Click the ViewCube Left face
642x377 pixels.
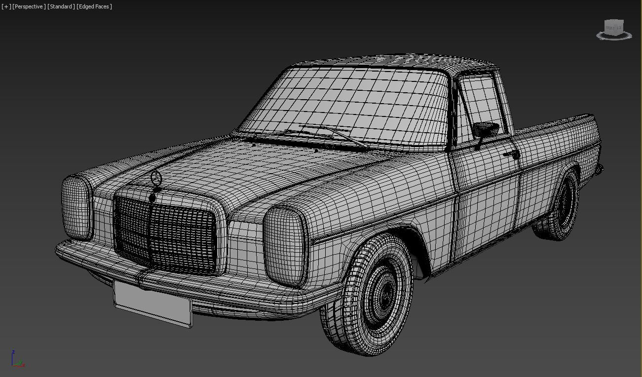click(x=620, y=27)
